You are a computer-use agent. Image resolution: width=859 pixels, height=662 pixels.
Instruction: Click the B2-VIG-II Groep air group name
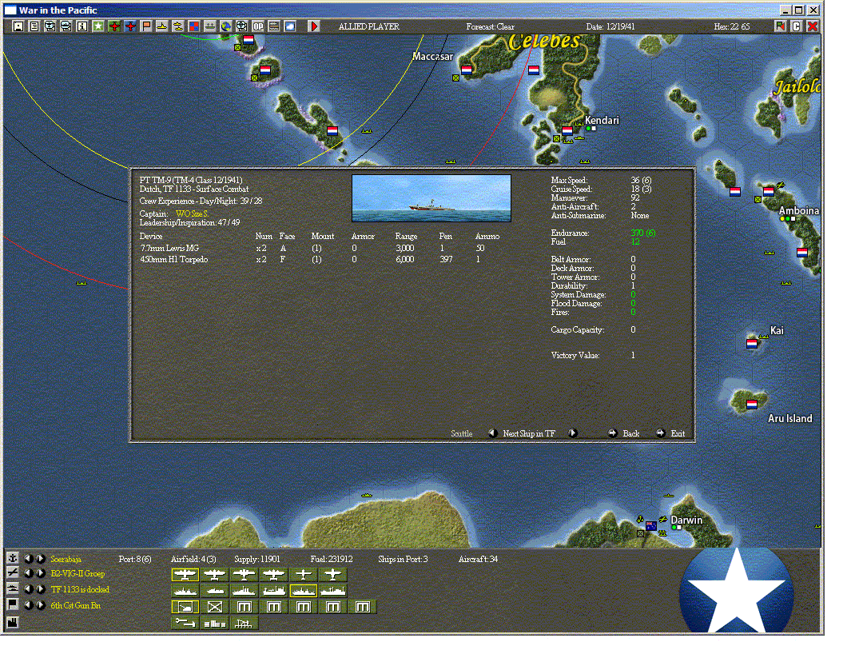pos(78,574)
